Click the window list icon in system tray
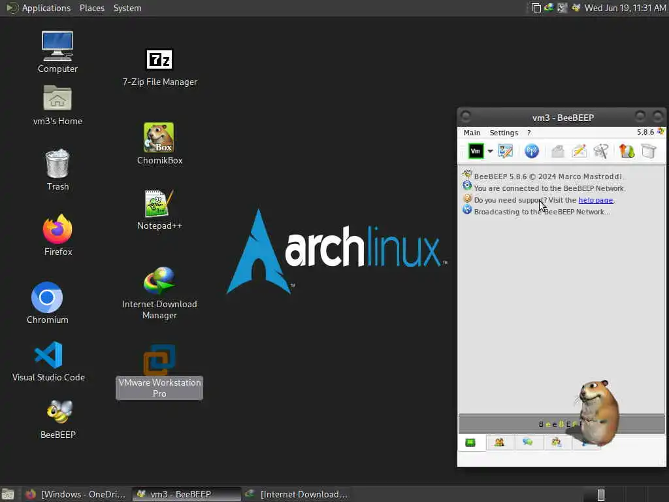 point(536,8)
